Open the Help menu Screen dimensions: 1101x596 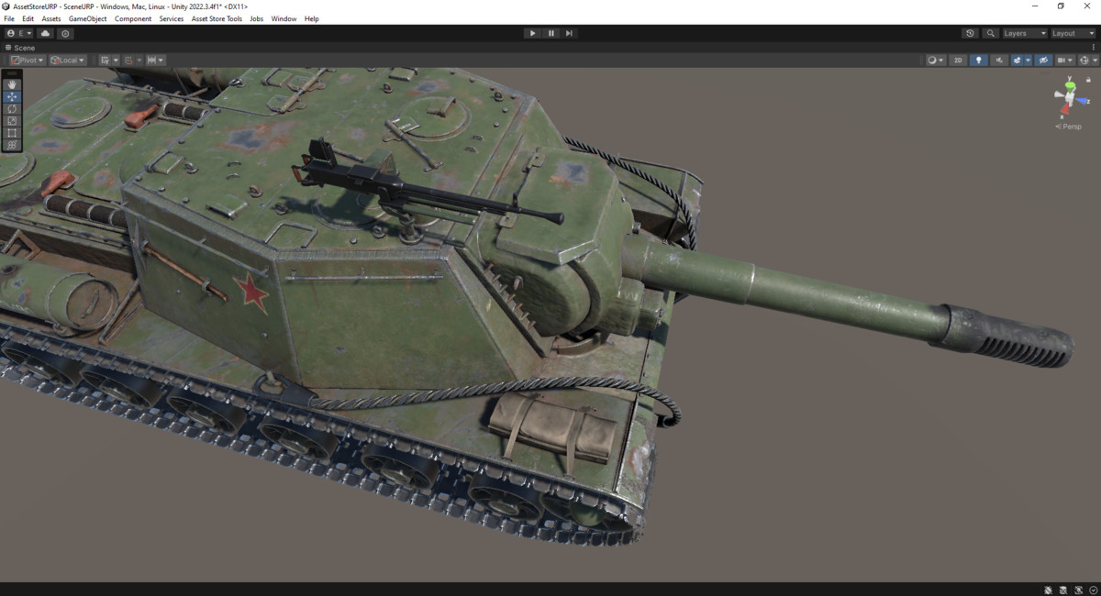(312, 18)
